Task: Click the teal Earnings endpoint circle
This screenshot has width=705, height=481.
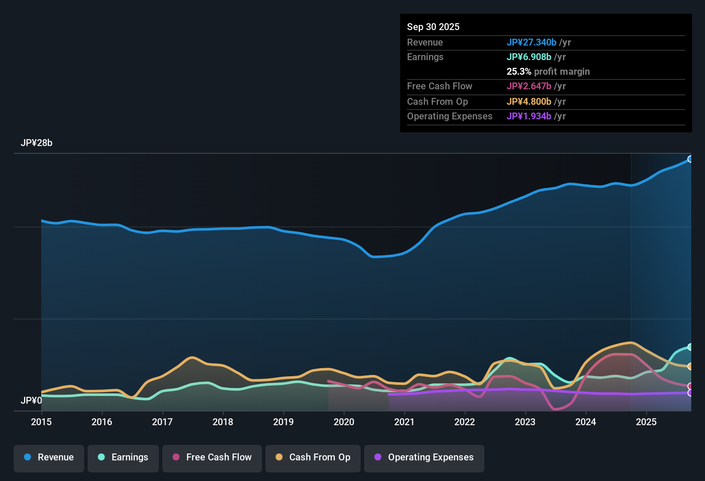Action: pyautogui.click(x=690, y=347)
